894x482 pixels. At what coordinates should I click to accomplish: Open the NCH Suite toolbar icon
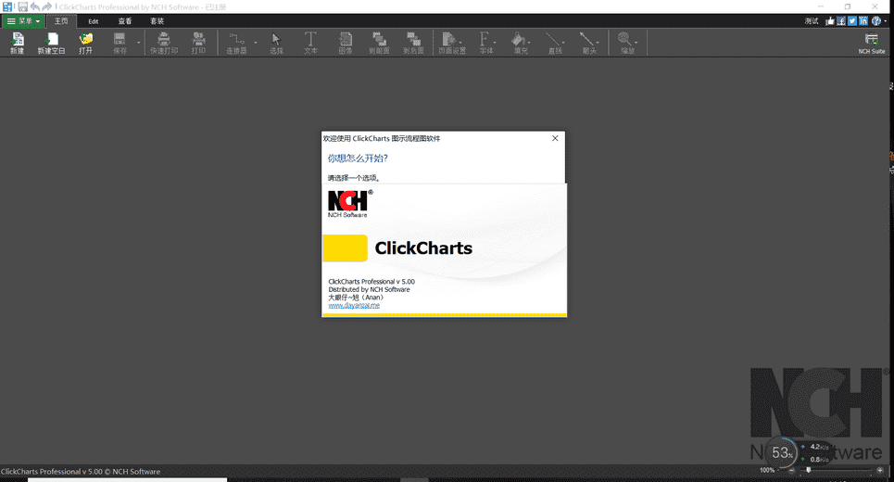click(872, 44)
